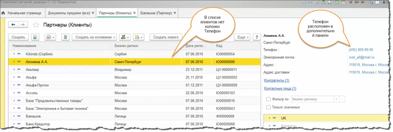The image size is (393, 132).
Task: Sort by the Код column header
Action: click(x=236, y=46)
